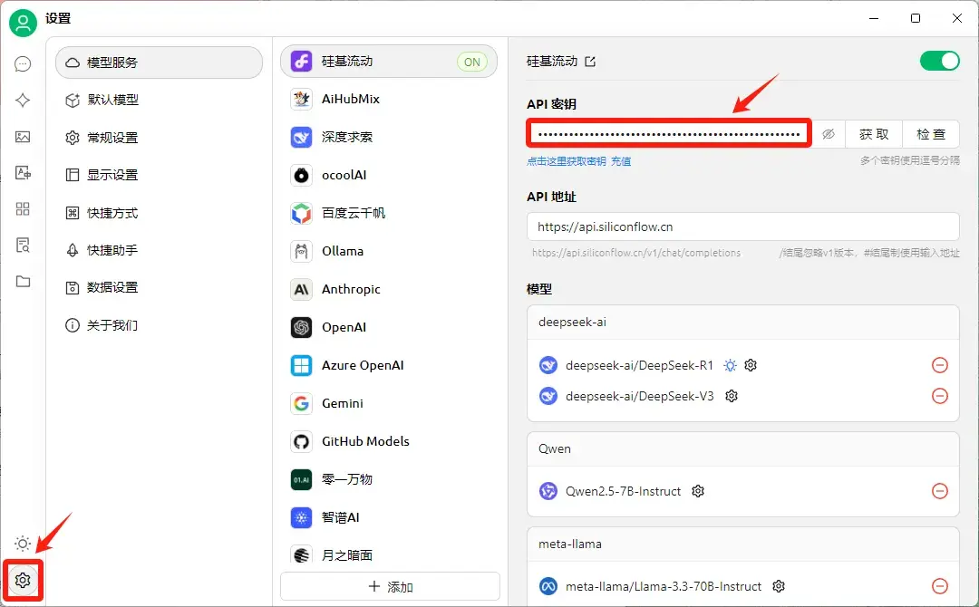Toggle light/dark theme sun icon
979x607 pixels.
click(23, 544)
